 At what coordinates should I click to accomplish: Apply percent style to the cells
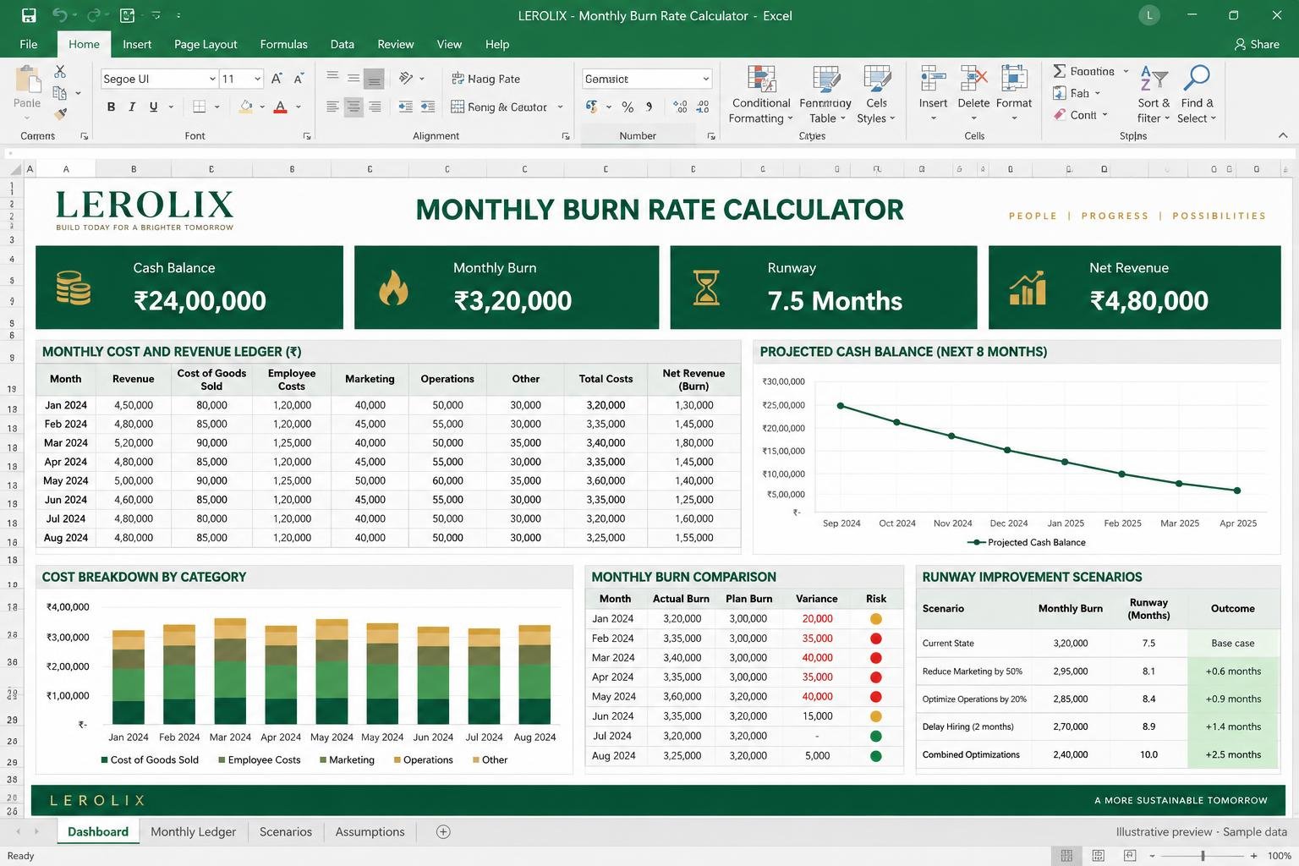(x=628, y=107)
